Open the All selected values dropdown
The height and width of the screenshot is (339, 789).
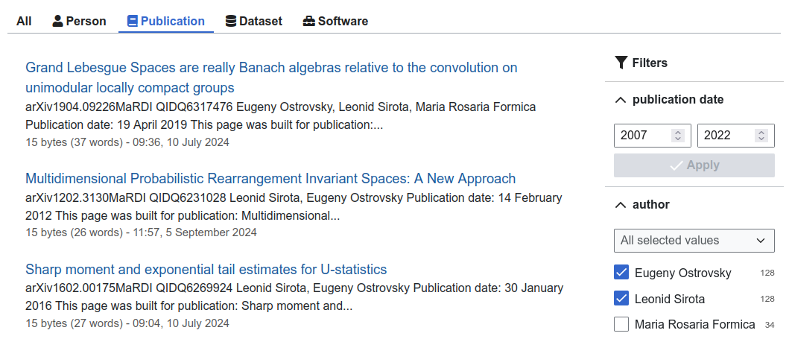693,241
